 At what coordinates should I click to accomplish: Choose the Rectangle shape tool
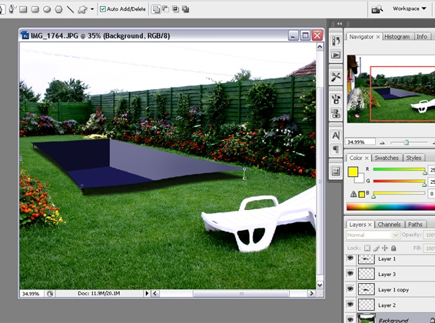click(x=23, y=9)
